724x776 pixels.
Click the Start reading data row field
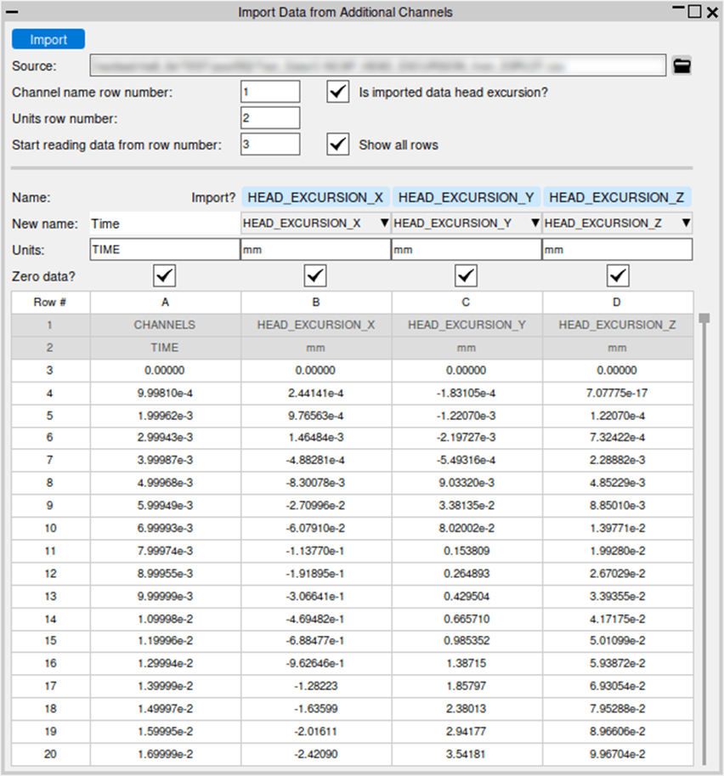[270, 144]
